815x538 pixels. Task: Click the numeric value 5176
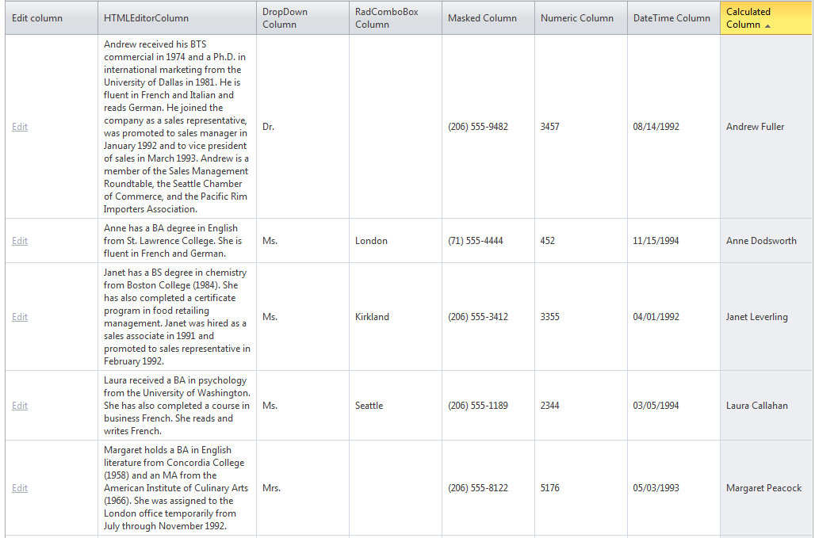550,488
